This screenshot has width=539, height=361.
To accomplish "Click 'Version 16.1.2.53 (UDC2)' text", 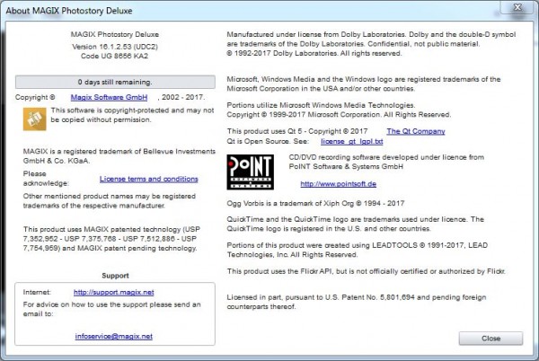I will 115,47.
